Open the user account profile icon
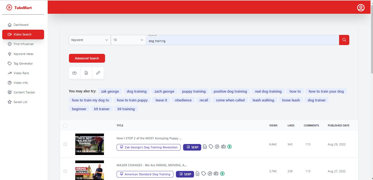Image resolution: width=373 pixels, height=180 pixels. click(x=361, y=8)
